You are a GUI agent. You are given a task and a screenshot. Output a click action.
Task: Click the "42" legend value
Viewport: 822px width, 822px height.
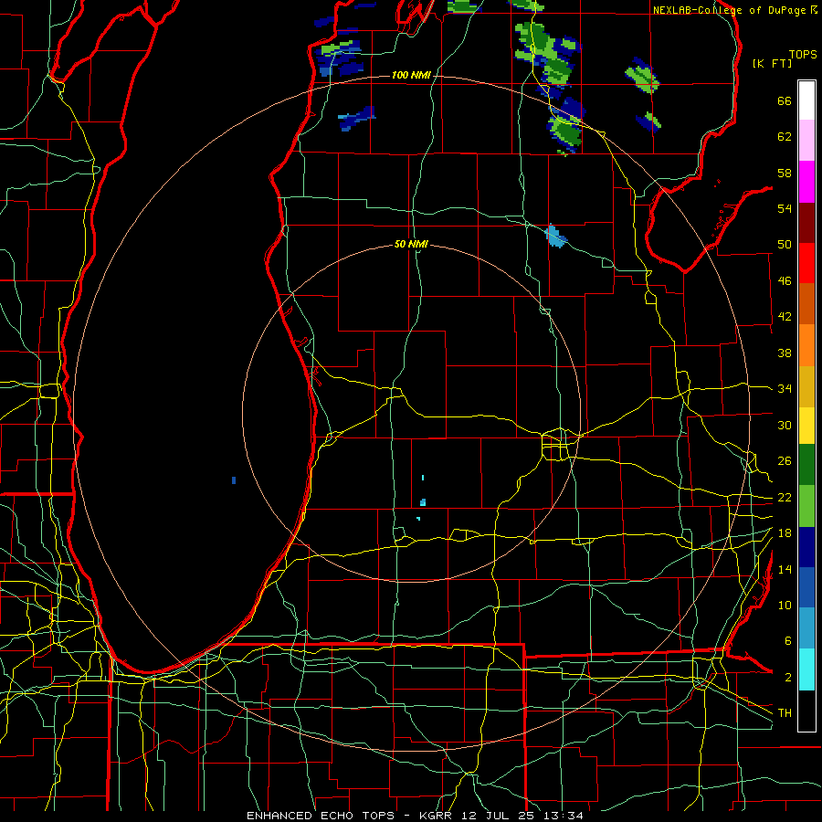click(x=785, y=317)
